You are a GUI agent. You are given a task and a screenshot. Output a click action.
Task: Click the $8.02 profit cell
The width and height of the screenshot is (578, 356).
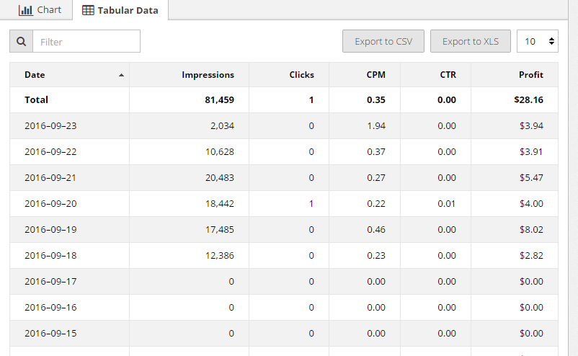(530, 230)
